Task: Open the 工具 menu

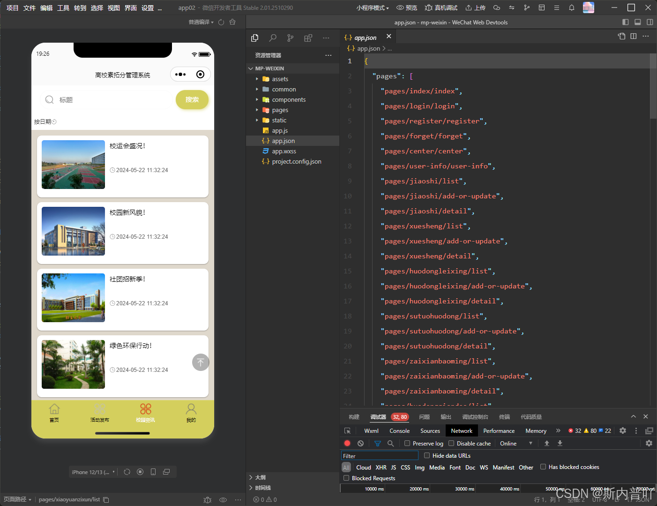Action: point(63,8)
